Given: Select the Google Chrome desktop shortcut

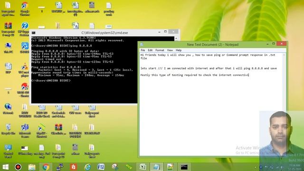Looking at the screenshot, I should point(25,9).
